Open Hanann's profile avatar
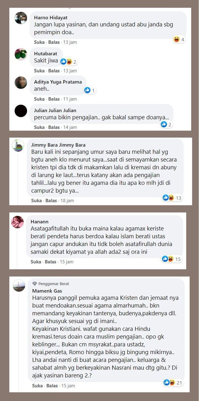 pyautogui.click(x=17, y=222)
